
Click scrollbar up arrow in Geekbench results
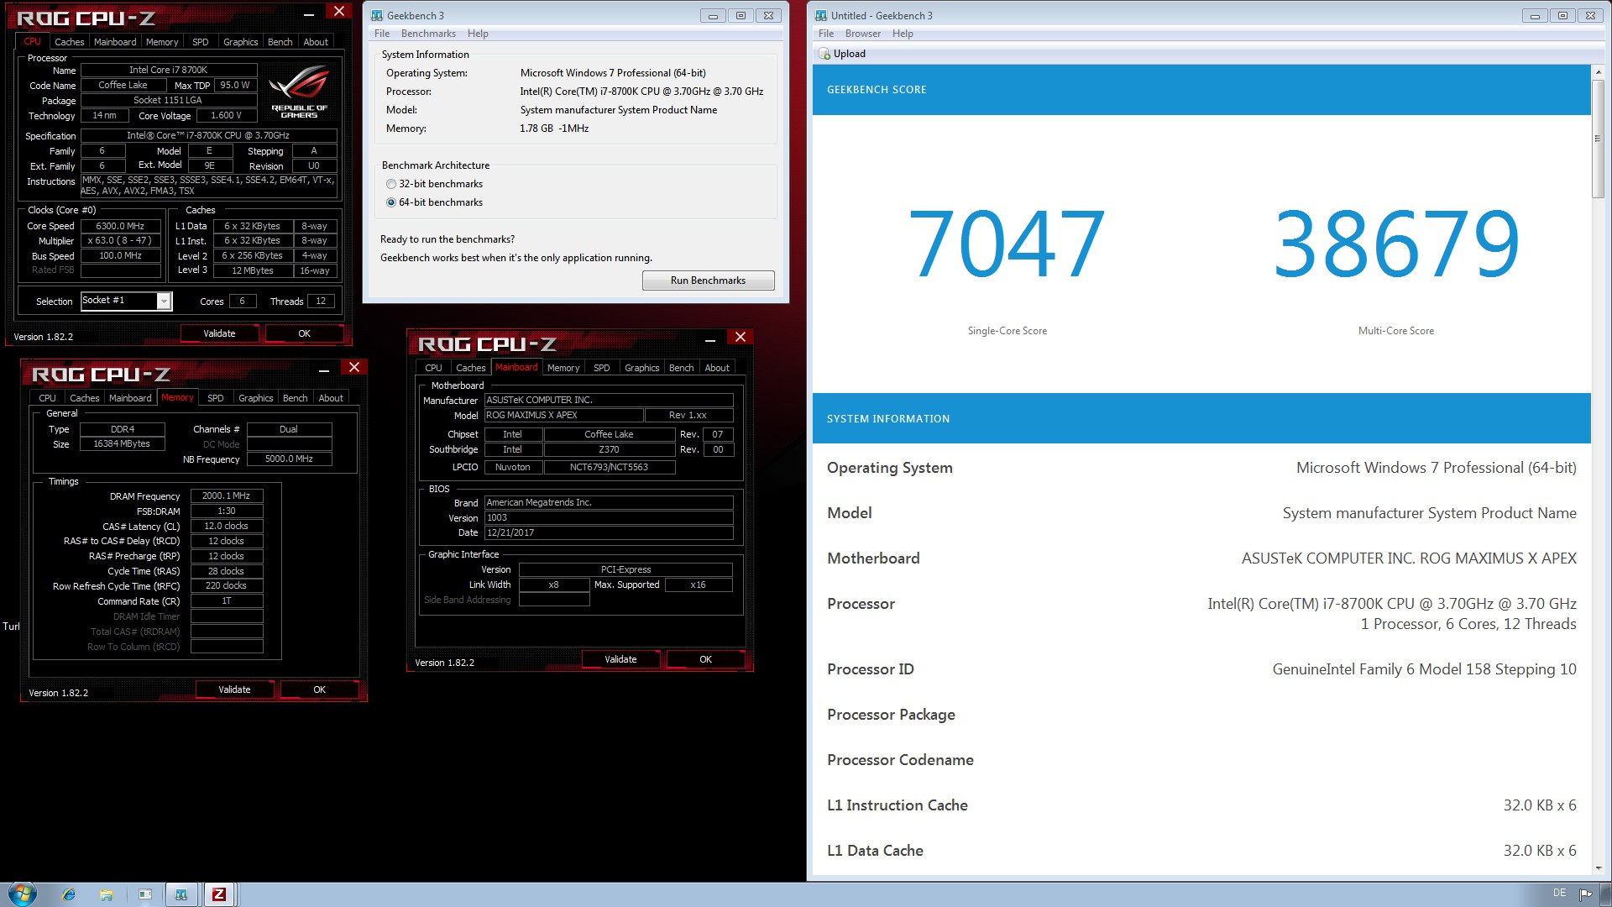click(x=1598, y=72)
